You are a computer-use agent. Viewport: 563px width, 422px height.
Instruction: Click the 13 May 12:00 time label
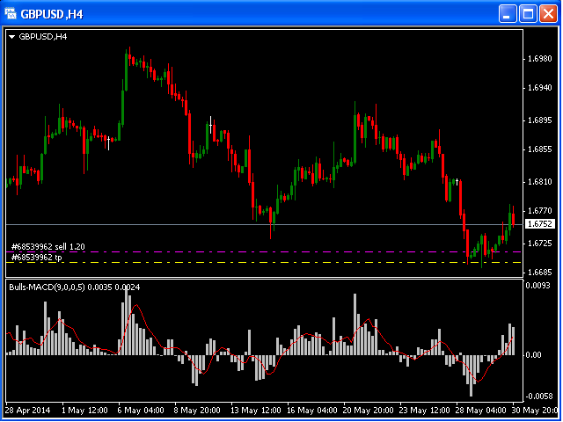256,410
